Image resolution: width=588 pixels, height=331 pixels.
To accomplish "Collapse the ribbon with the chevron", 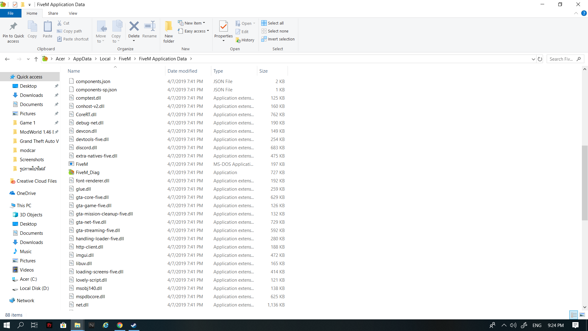I will tap(576, 13).
